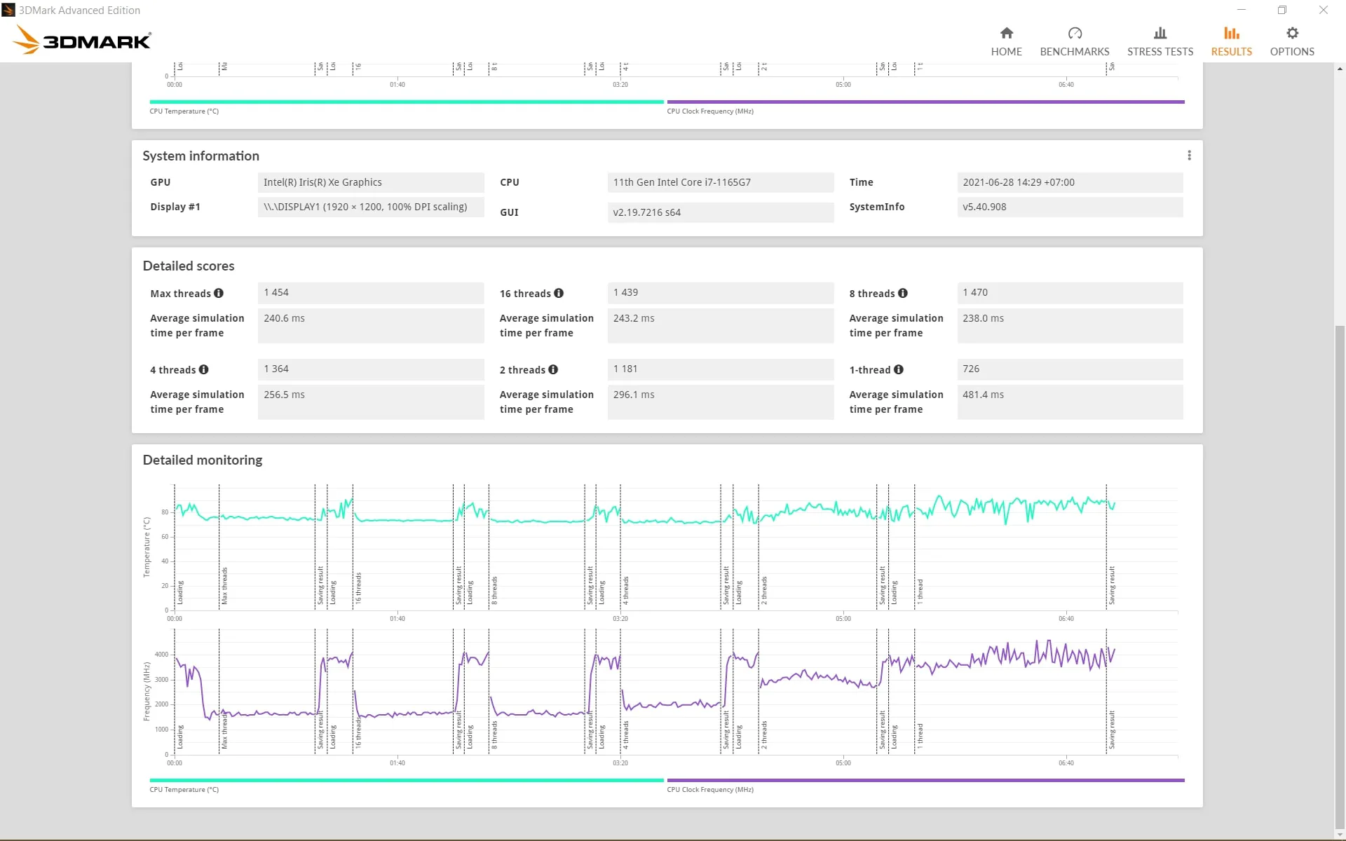Click the Display #1 value field

[x=371, y=207]
